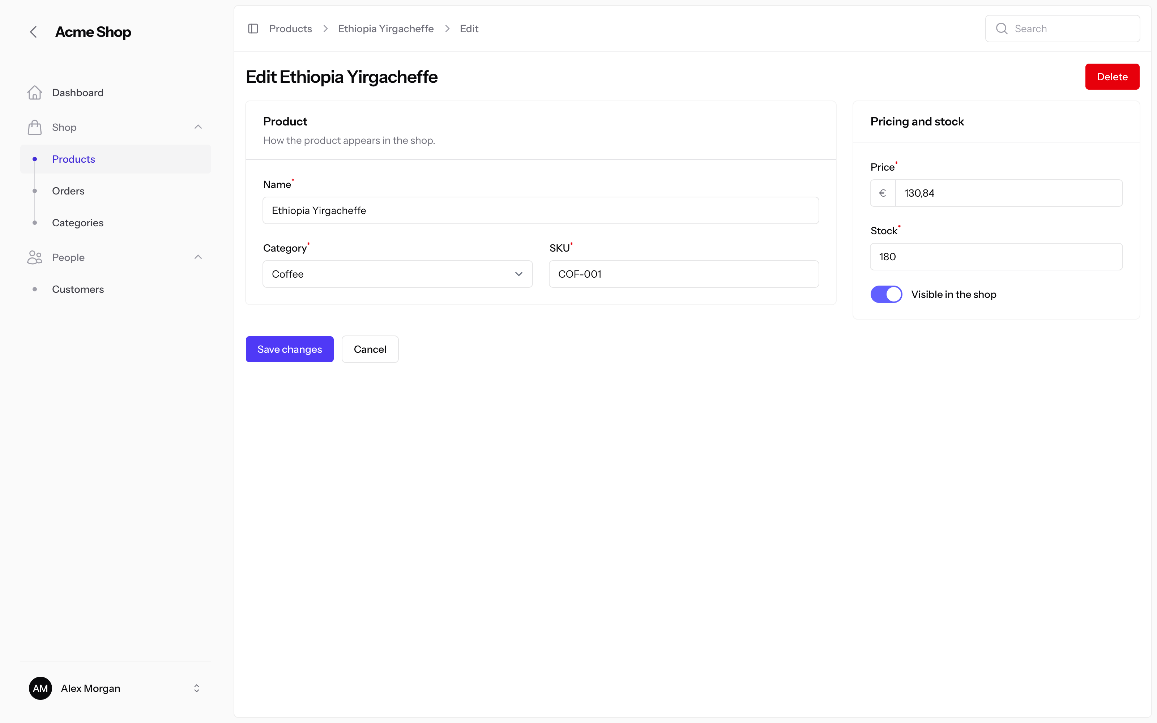Select Products in the sidebar

(x=115, y=159)
